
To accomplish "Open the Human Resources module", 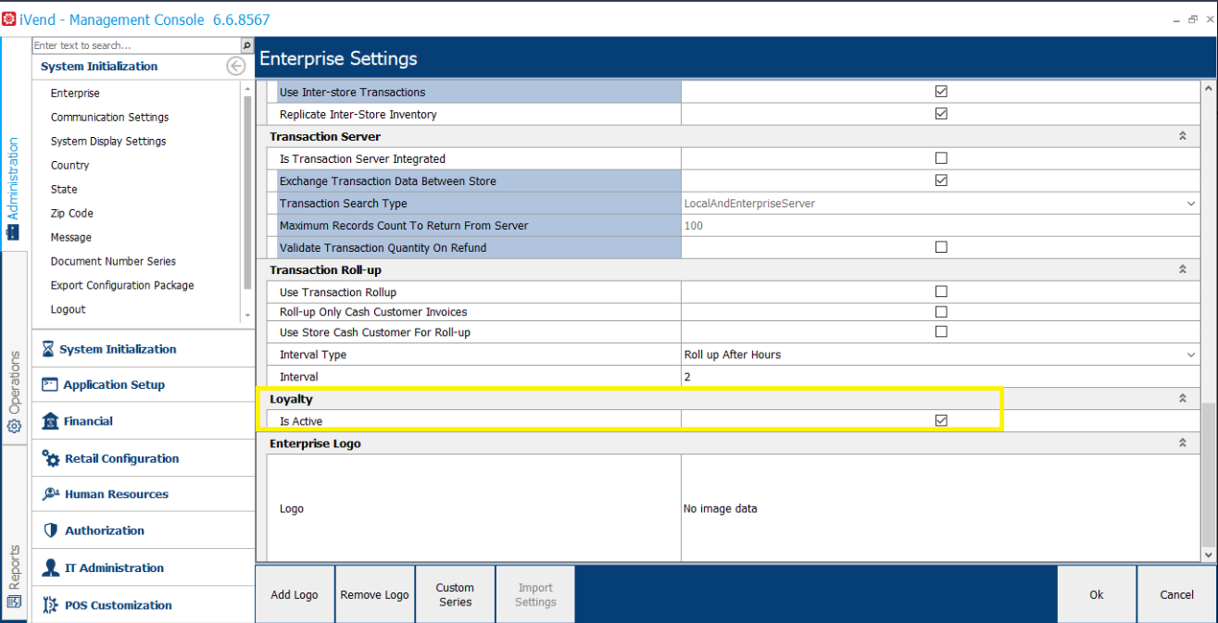I will [x=144, y=494].
